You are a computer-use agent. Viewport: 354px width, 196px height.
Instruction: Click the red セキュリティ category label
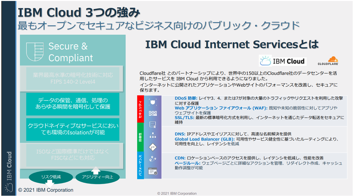(141, 109)
